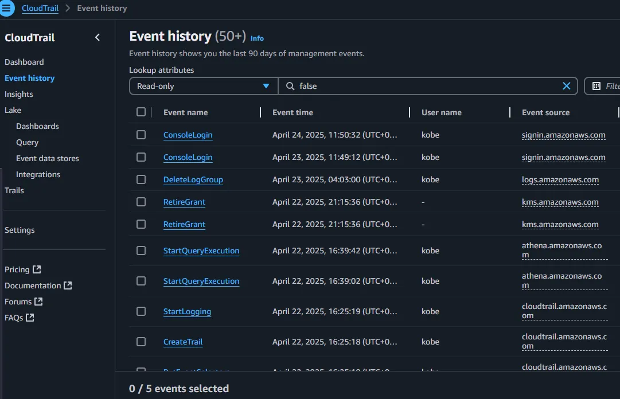Click the Info link beside Event history

click(257, 38)
